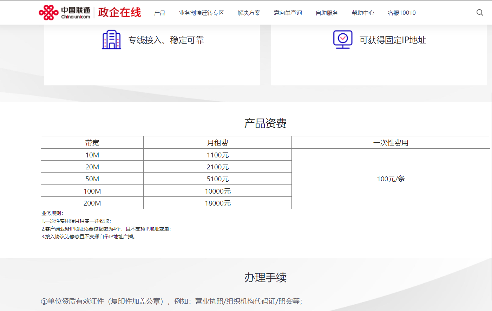492x311 pixels.
Task: Select the 50M bandwidth cell
Action: click(92, 179)
